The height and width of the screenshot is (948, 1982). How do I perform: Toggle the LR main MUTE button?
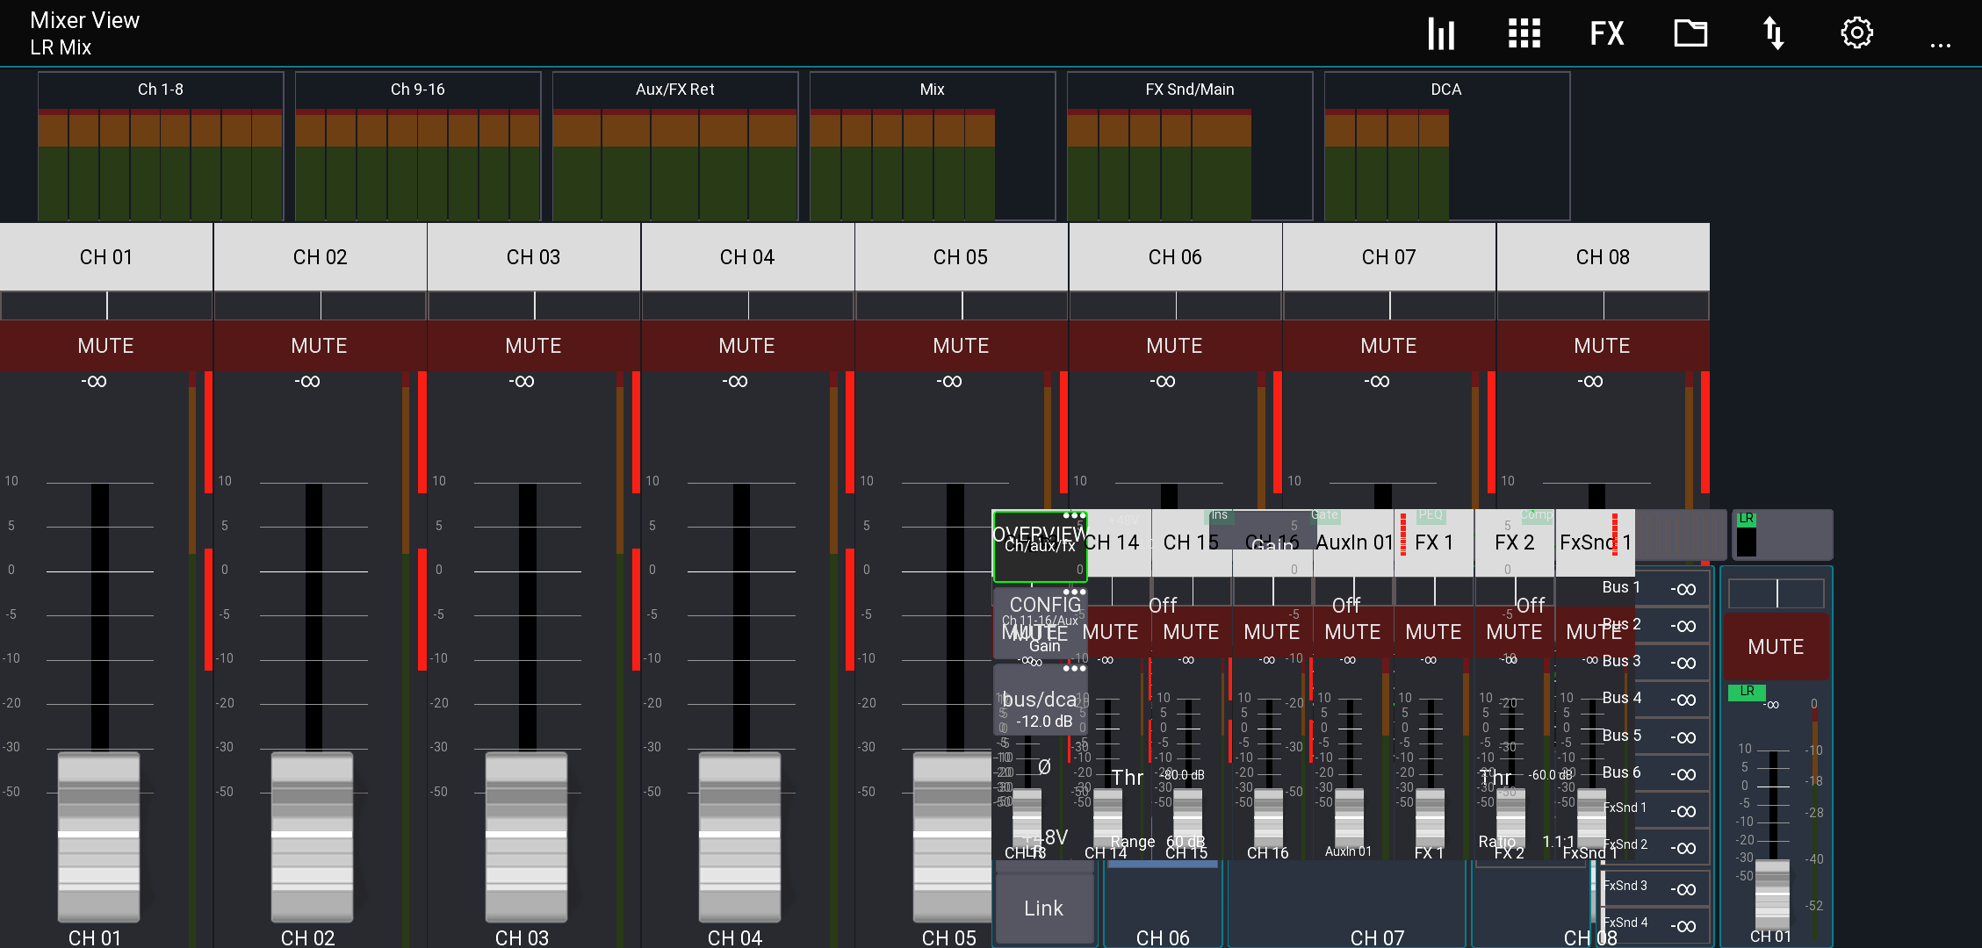click(x=1776, y=647)
